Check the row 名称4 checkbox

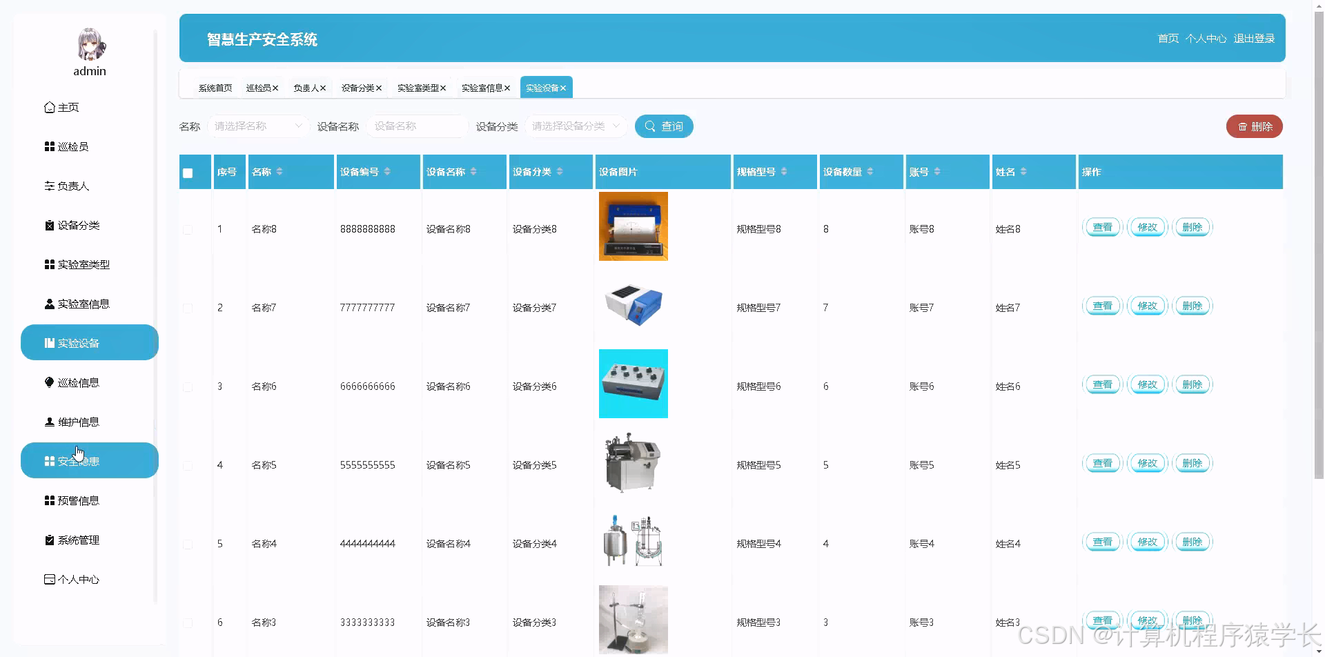188,545
